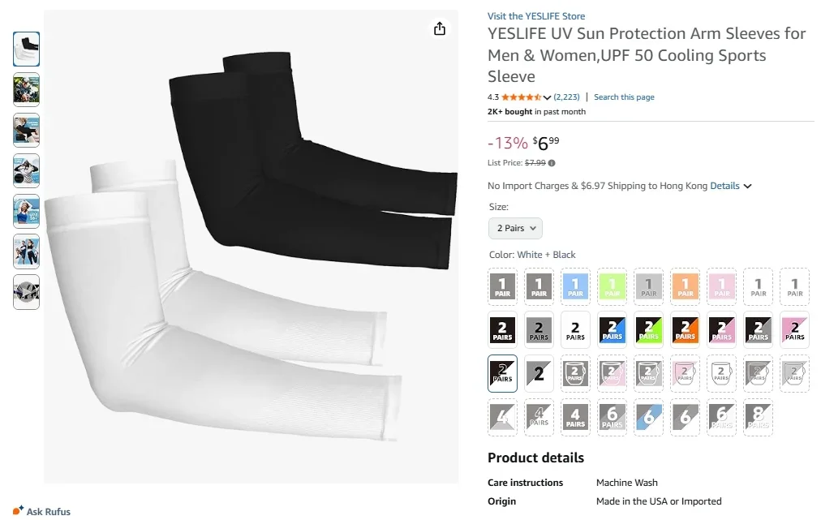Open the Size dropdown showing 2 Pairs
821x520 pixels.
pos(515,228)
